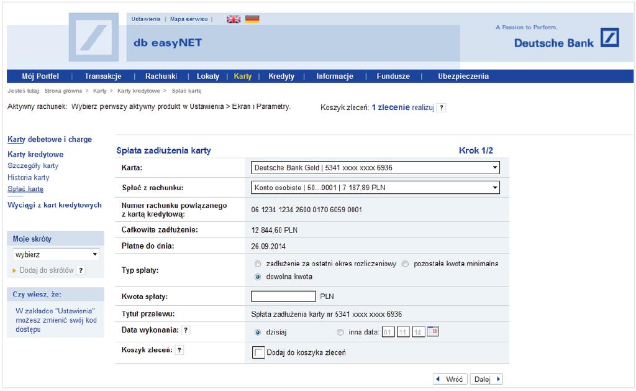Open Informacje menu
636x391 pixels.
pos(335,76)
